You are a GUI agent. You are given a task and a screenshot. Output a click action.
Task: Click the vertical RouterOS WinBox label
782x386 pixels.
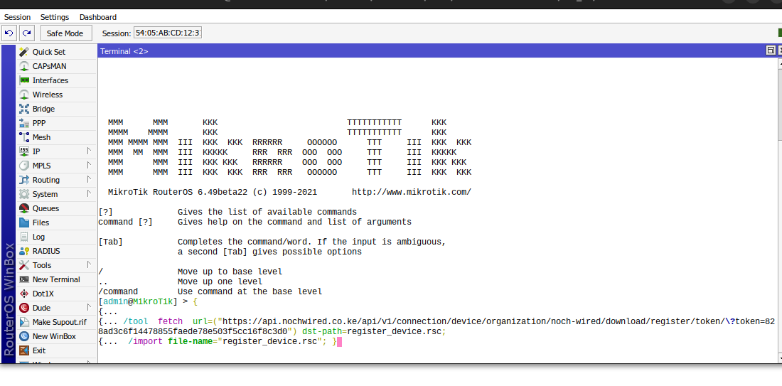coord(9,299)
